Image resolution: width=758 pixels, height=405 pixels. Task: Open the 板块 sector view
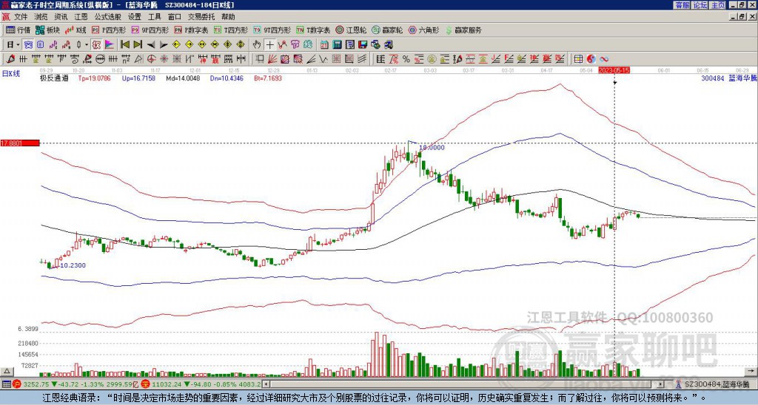click(x=47, y=30)
